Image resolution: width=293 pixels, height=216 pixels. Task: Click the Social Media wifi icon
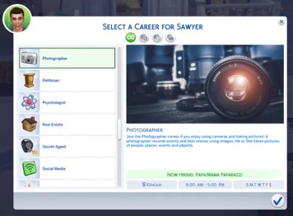(29, 169)
